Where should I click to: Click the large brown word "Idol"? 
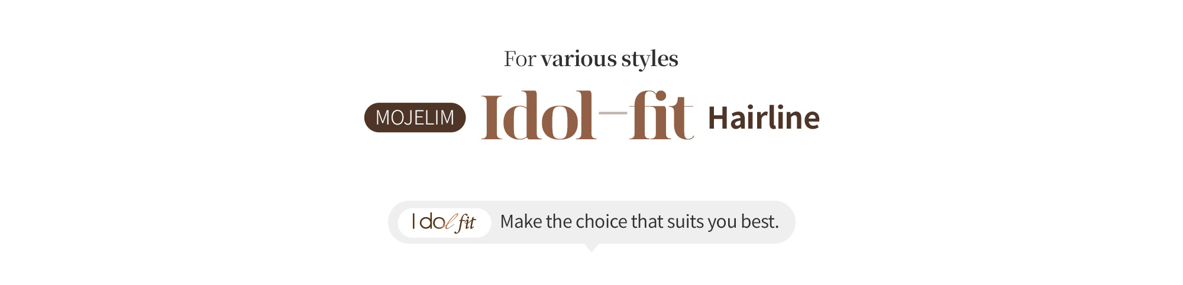[x=538, y=116]
